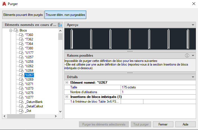This screenshot has height=130, width=198.
Task: Click the info icon in Raisons possibles
Action: (x=187, y=56)
